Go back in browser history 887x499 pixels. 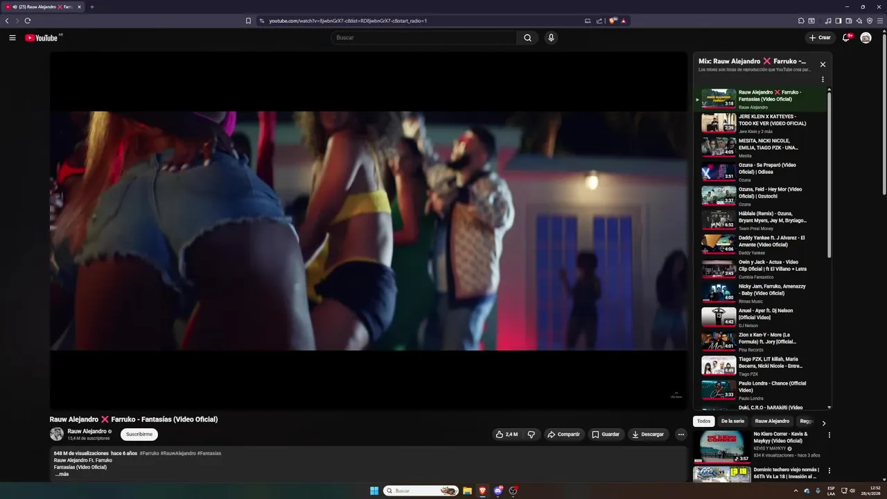tap(7, 21)
